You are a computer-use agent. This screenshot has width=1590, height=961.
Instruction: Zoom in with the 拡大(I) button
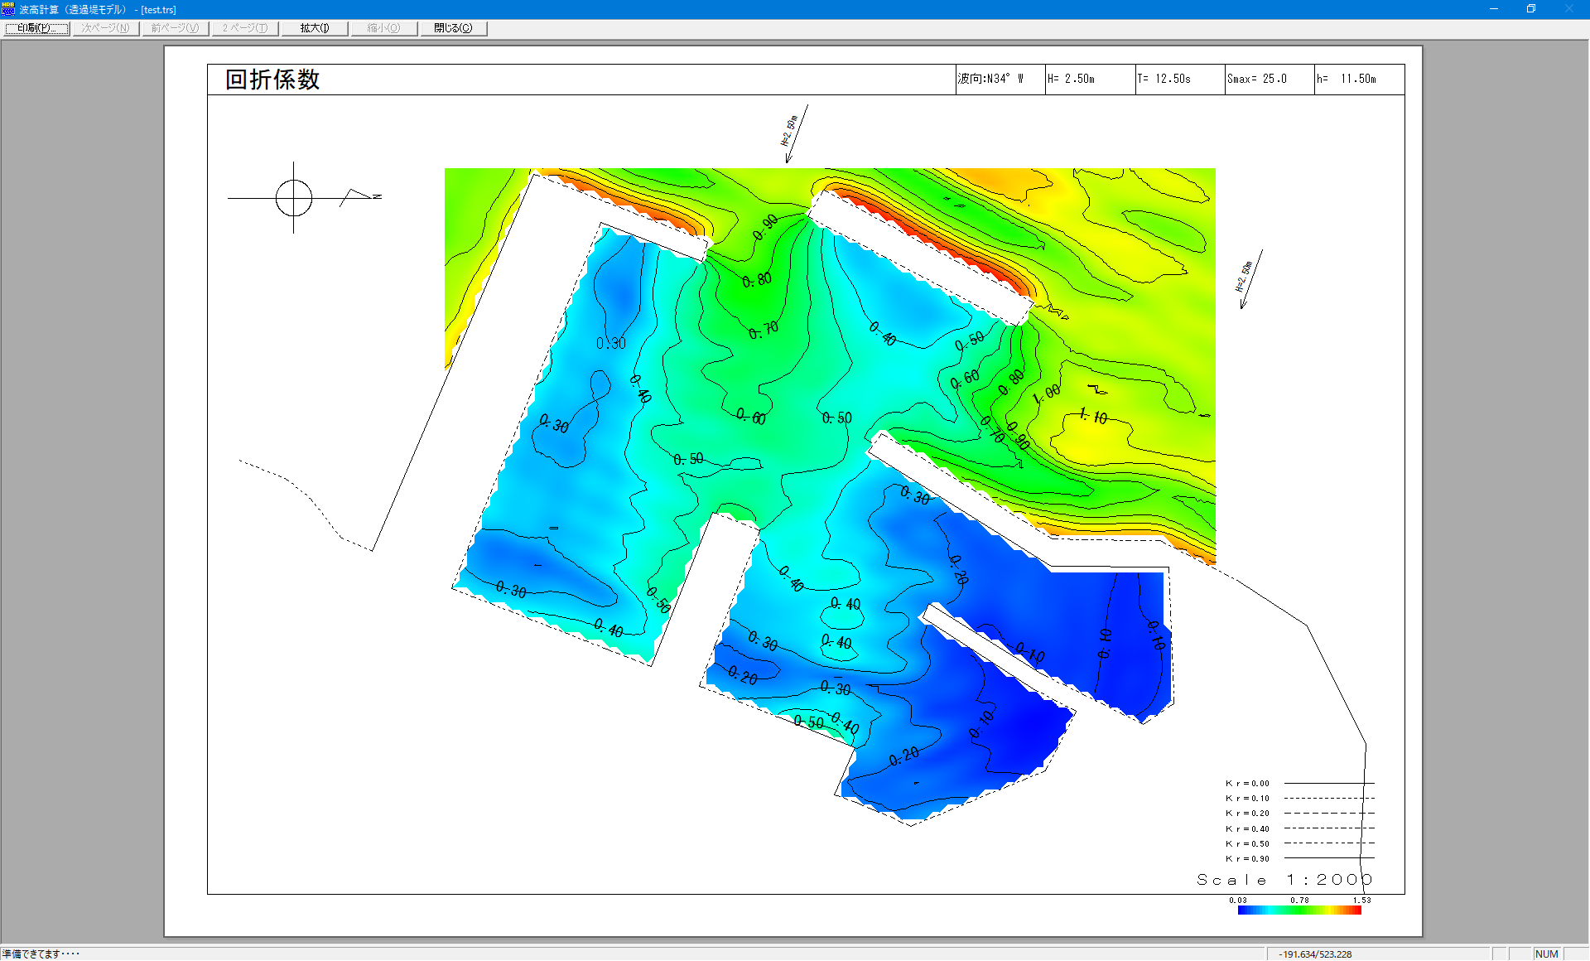[314, 28]
